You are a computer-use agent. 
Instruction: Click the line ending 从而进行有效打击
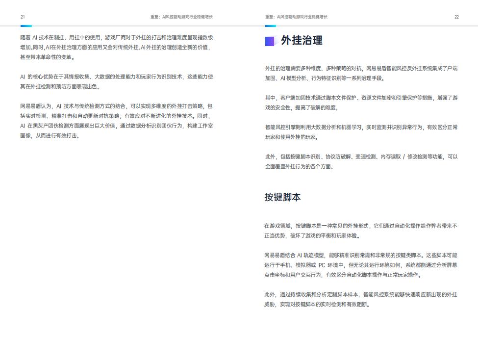[x=50, y=135]
